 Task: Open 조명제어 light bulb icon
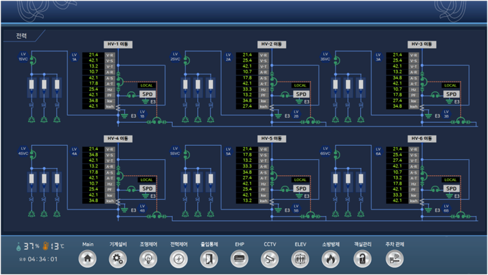148,259
